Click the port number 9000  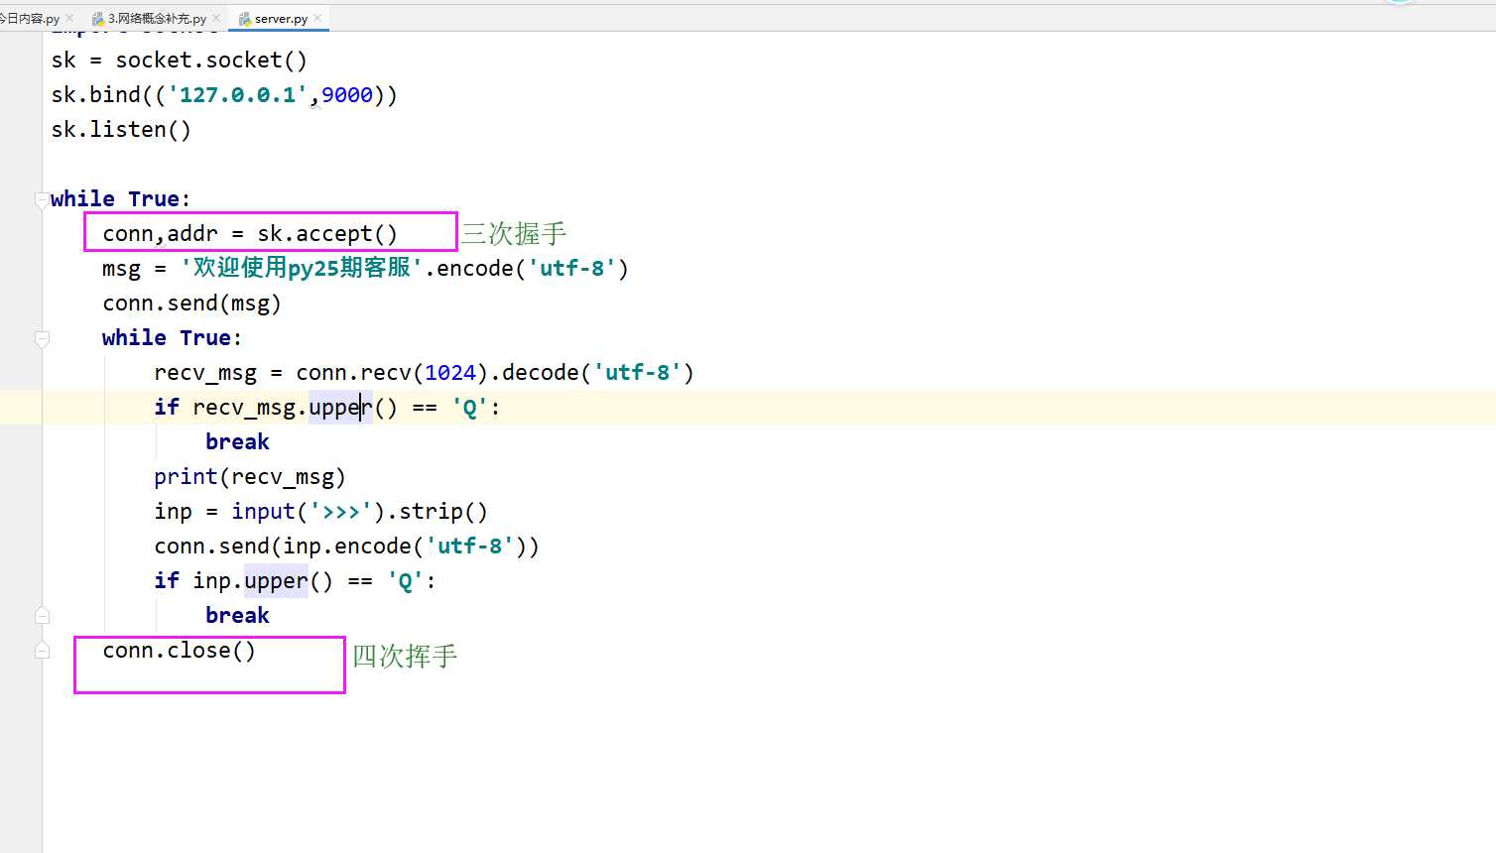point(347,95)
